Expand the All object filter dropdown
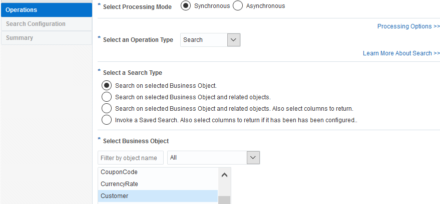This screenshot has height=204, width=440. click(253, 158)
